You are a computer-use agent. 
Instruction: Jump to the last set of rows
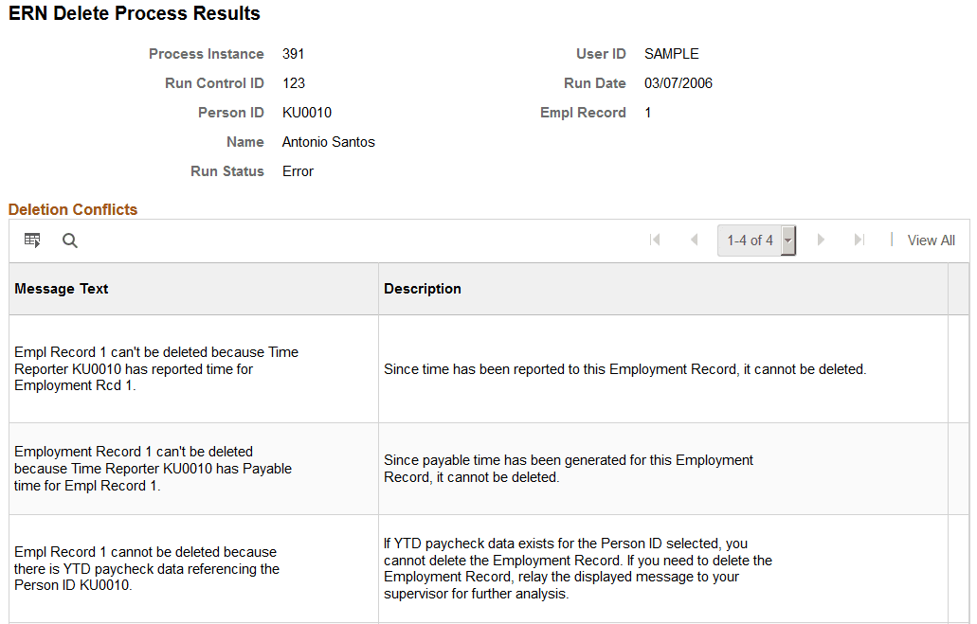pyautogui.click(x=859, y=240)
